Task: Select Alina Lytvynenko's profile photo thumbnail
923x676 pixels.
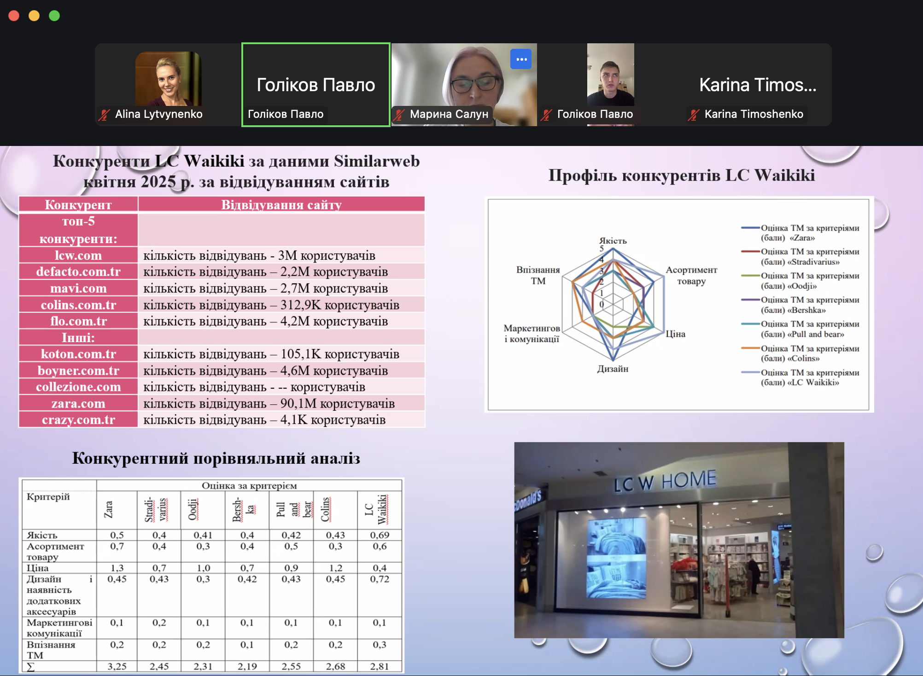Action: click(168, 79)
